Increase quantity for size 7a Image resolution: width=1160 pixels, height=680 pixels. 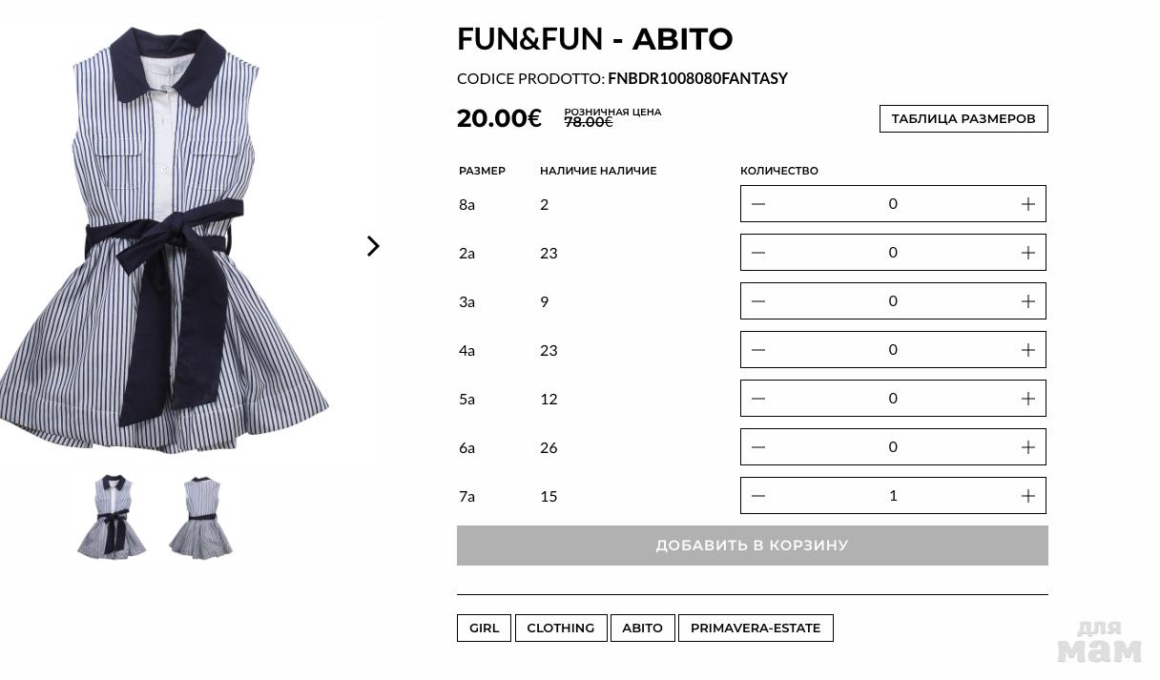pos(1027,496)
